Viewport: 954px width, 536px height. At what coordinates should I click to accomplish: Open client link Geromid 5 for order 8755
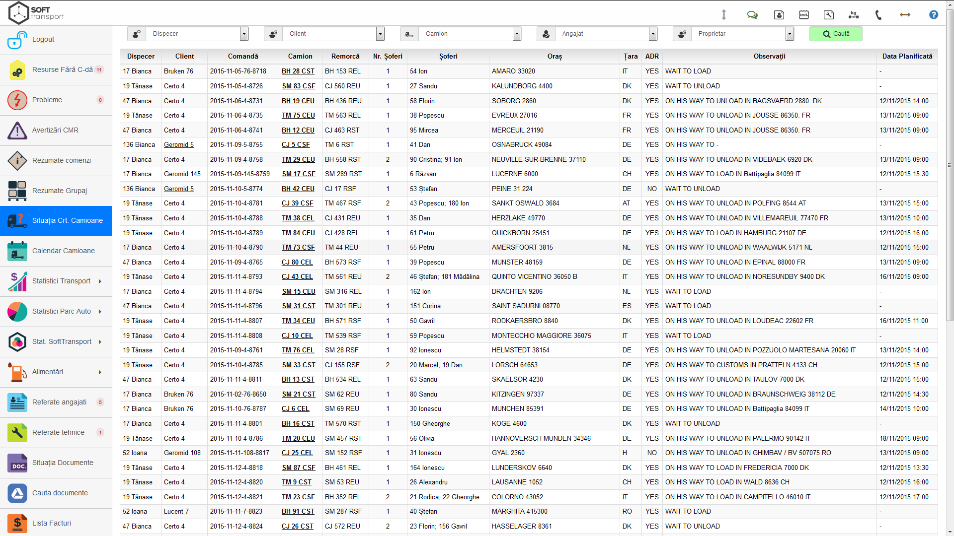pos(179,145)
